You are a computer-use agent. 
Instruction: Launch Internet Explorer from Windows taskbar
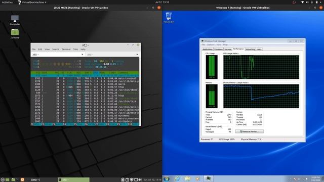click(177, 178)
